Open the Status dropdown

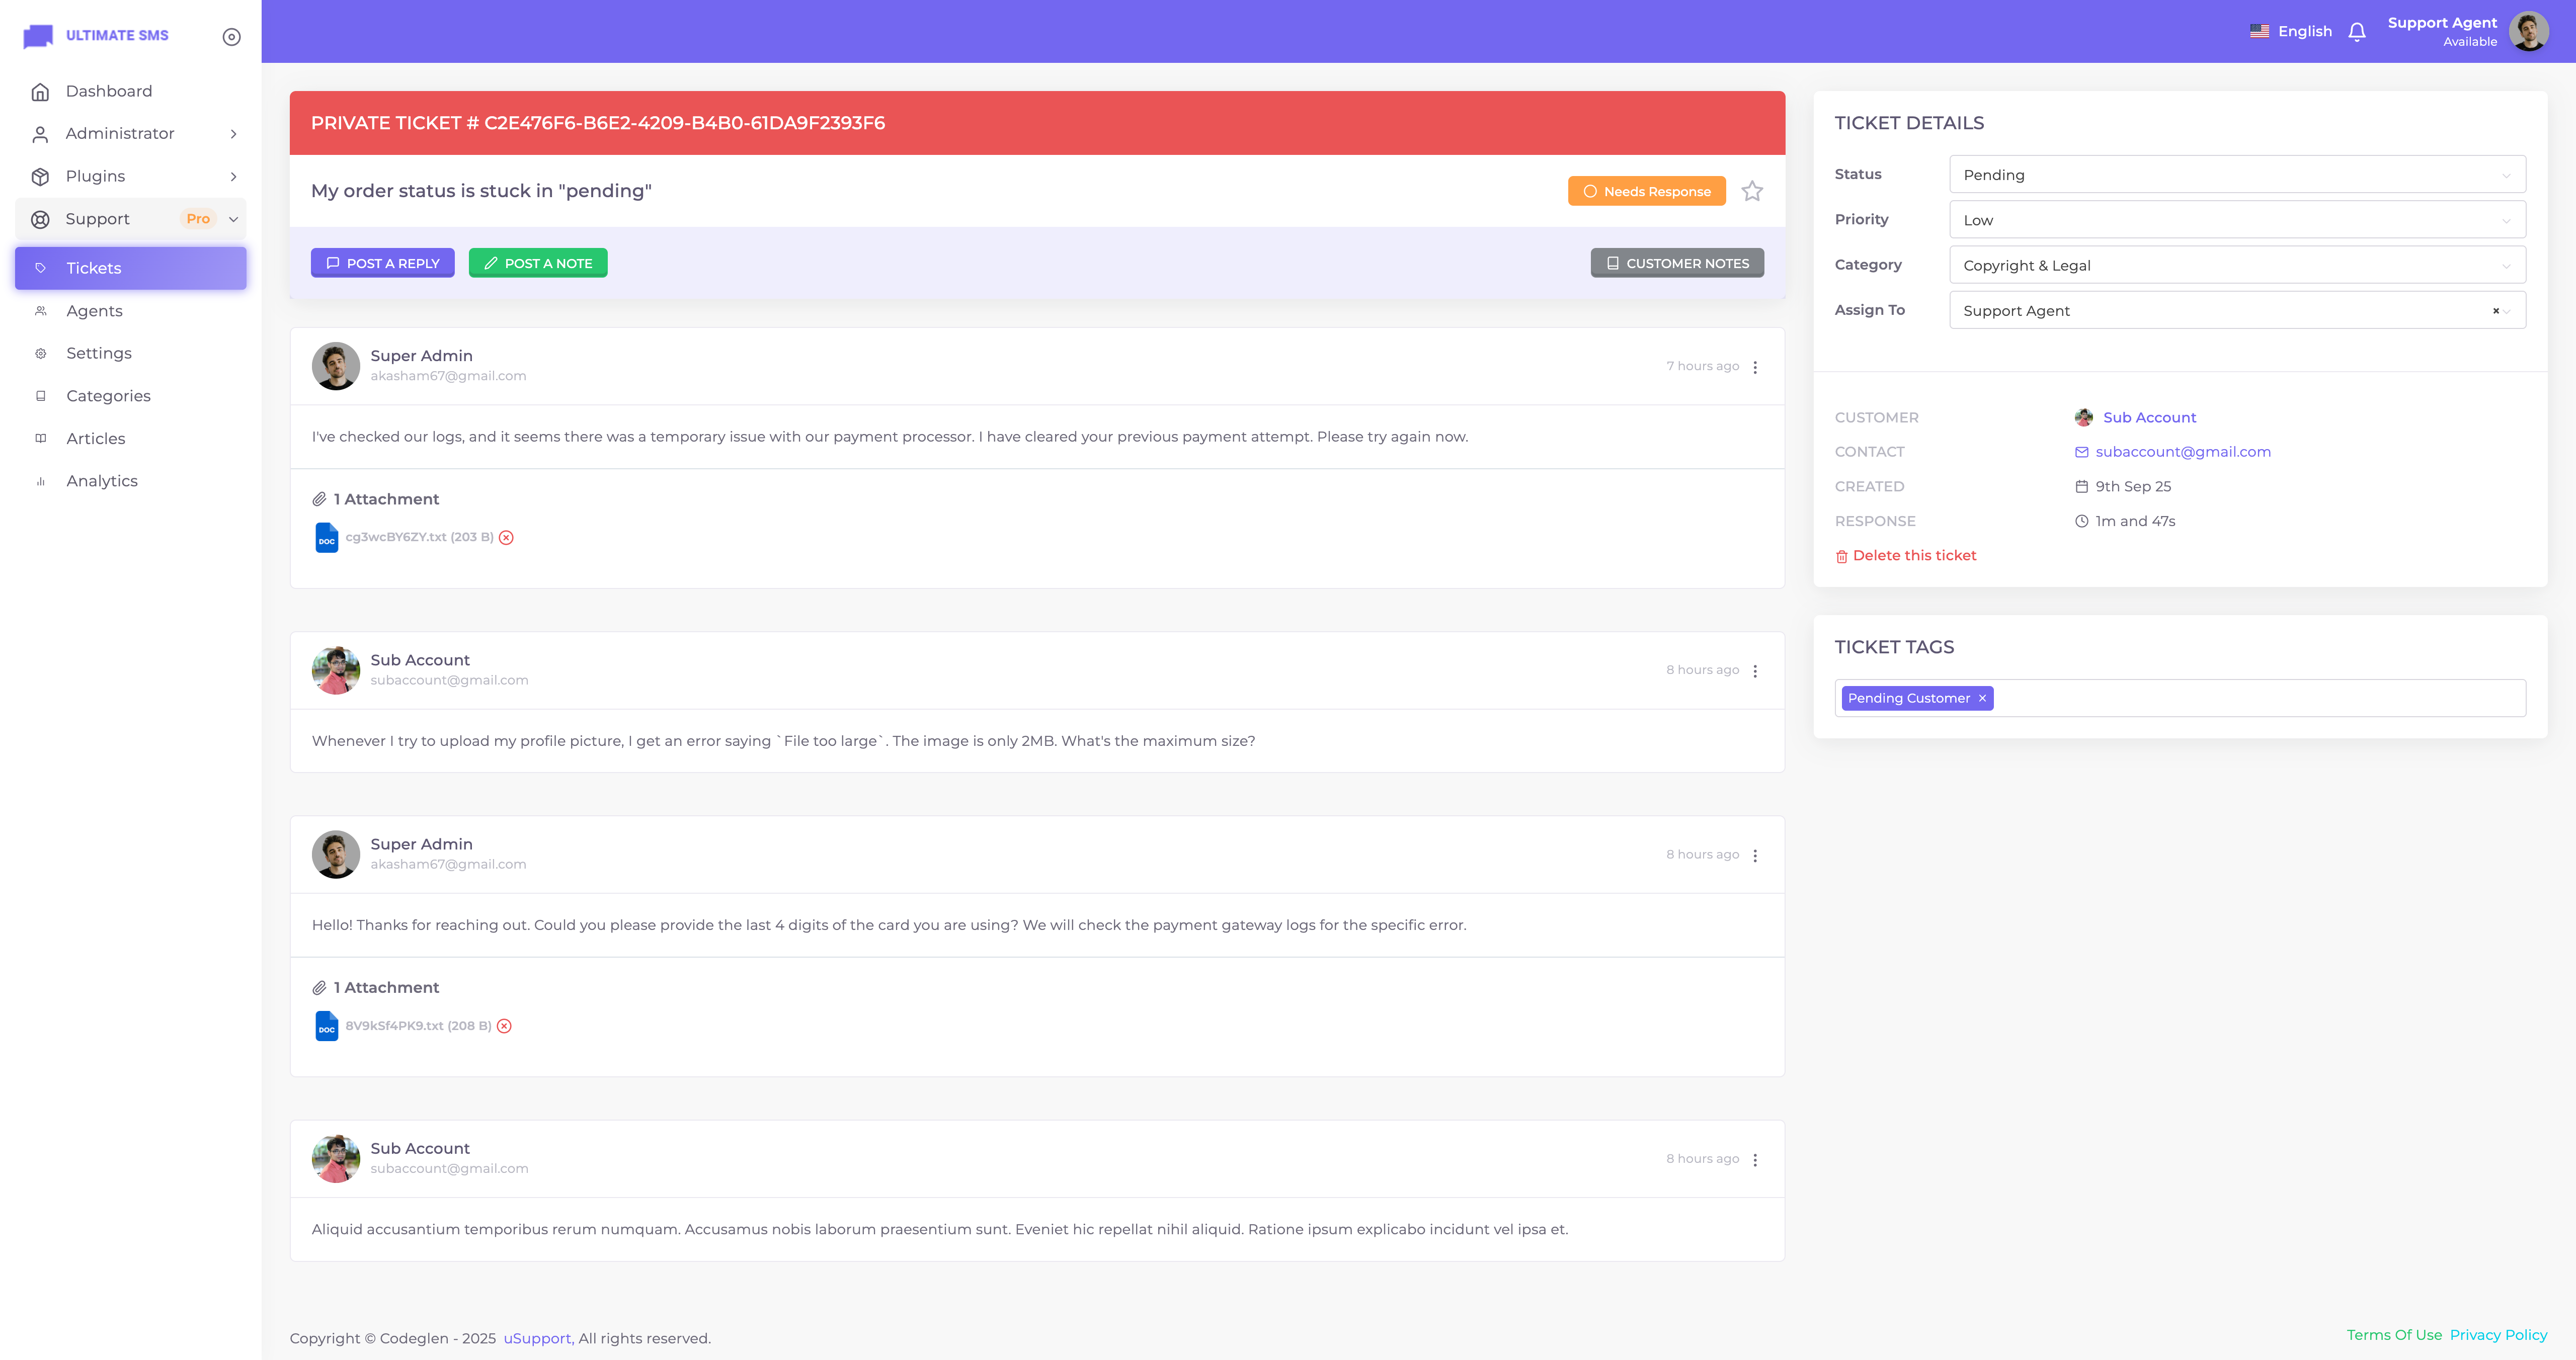click(x=2237, y=175)
